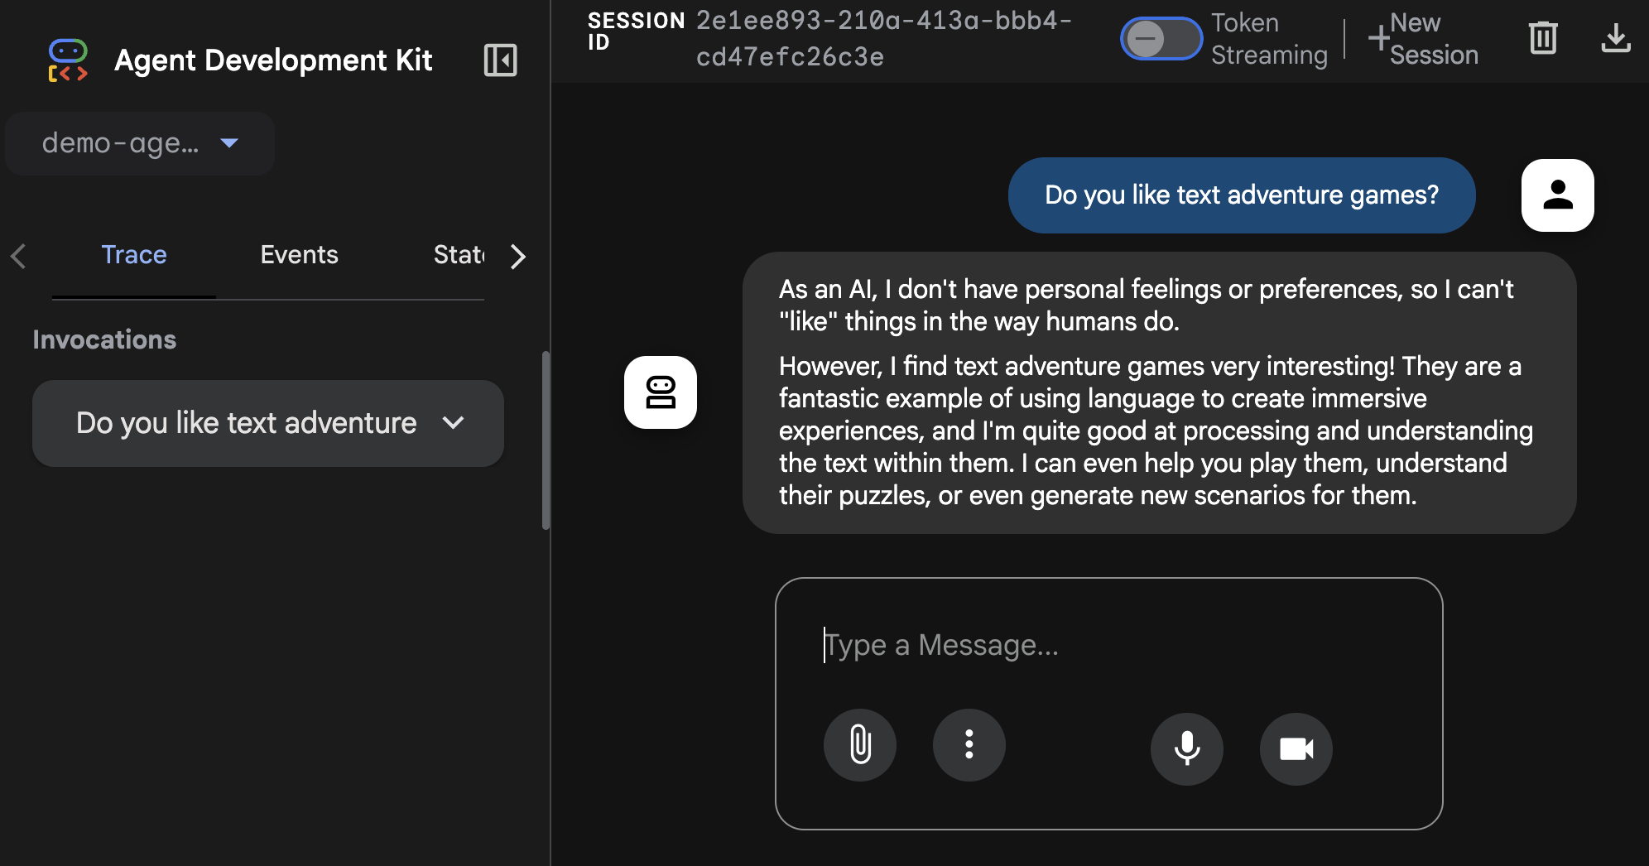Image resolution: width=1649 pixels, height=866 pixels.
Task: Delete the current session with trash icon
Action: (1543, 38)
